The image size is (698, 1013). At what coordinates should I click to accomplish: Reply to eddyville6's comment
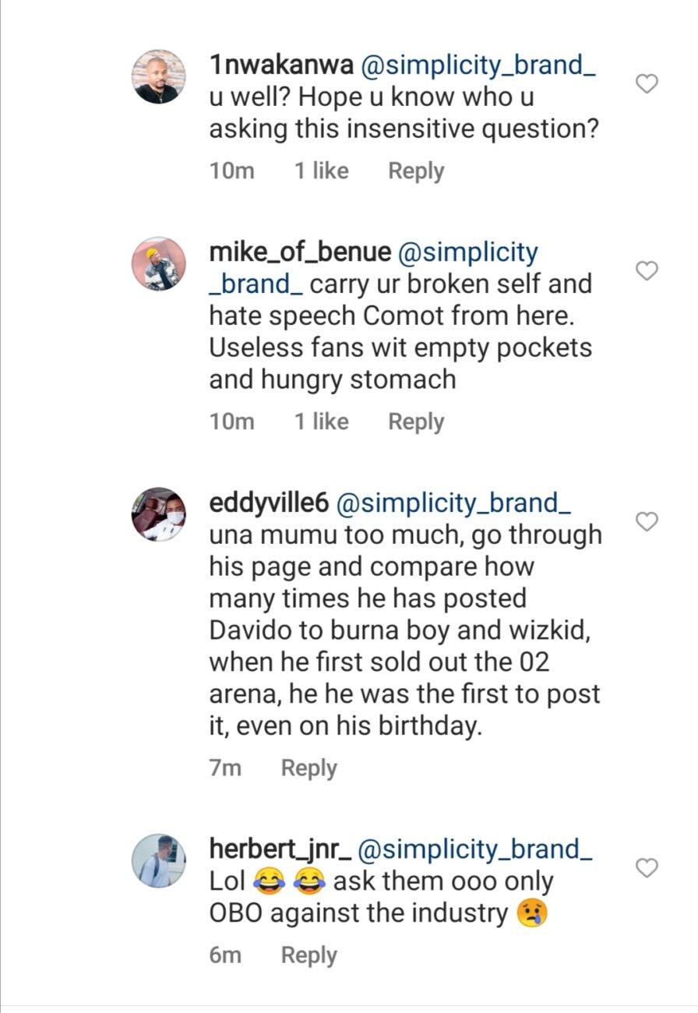coord(308,768)
